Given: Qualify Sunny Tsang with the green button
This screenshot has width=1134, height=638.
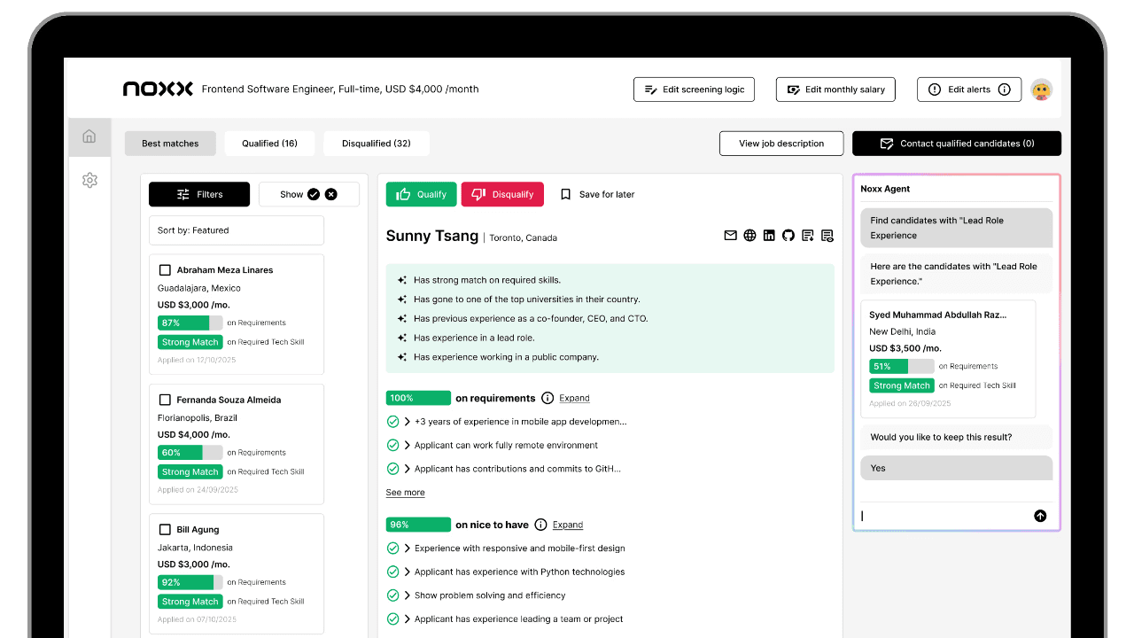Looking at the screenshot, I should pos(421,194).
